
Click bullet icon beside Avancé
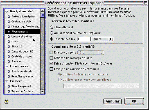click(9, 61)
